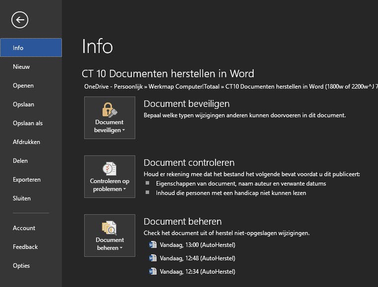Choose Opslaan in the sidebar
The height and width of the screenshot is (287, 378).
pos(31,104)
